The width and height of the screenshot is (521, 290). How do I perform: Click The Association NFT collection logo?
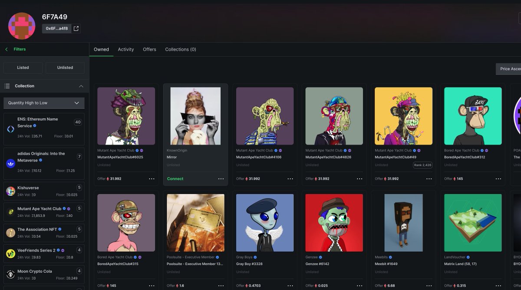point(10,233)
